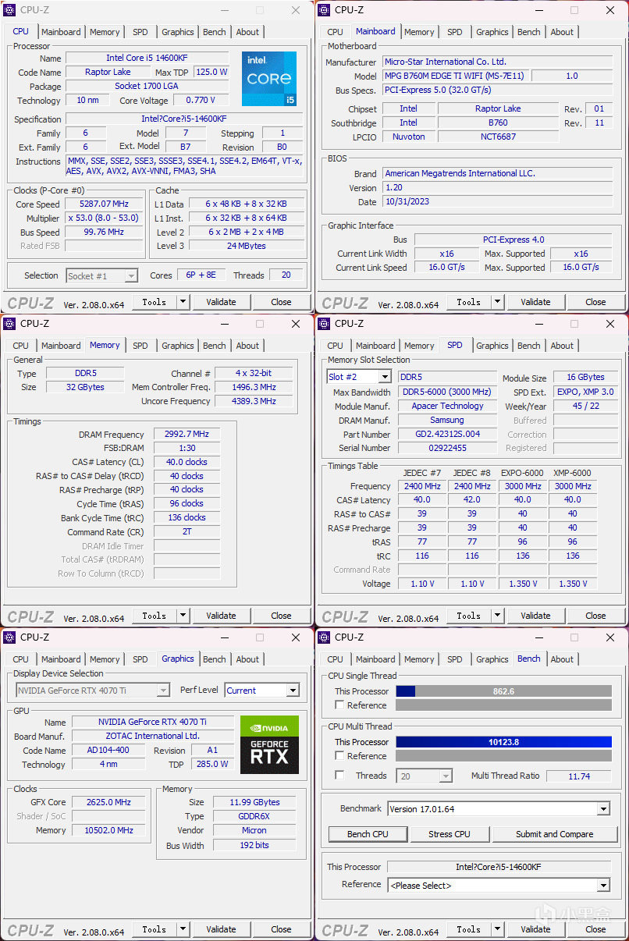Viewport: 629px width, 941px height.
Task: Open Tools dropdown arrow in Graphics-tab window
Action: pos(183,929)
